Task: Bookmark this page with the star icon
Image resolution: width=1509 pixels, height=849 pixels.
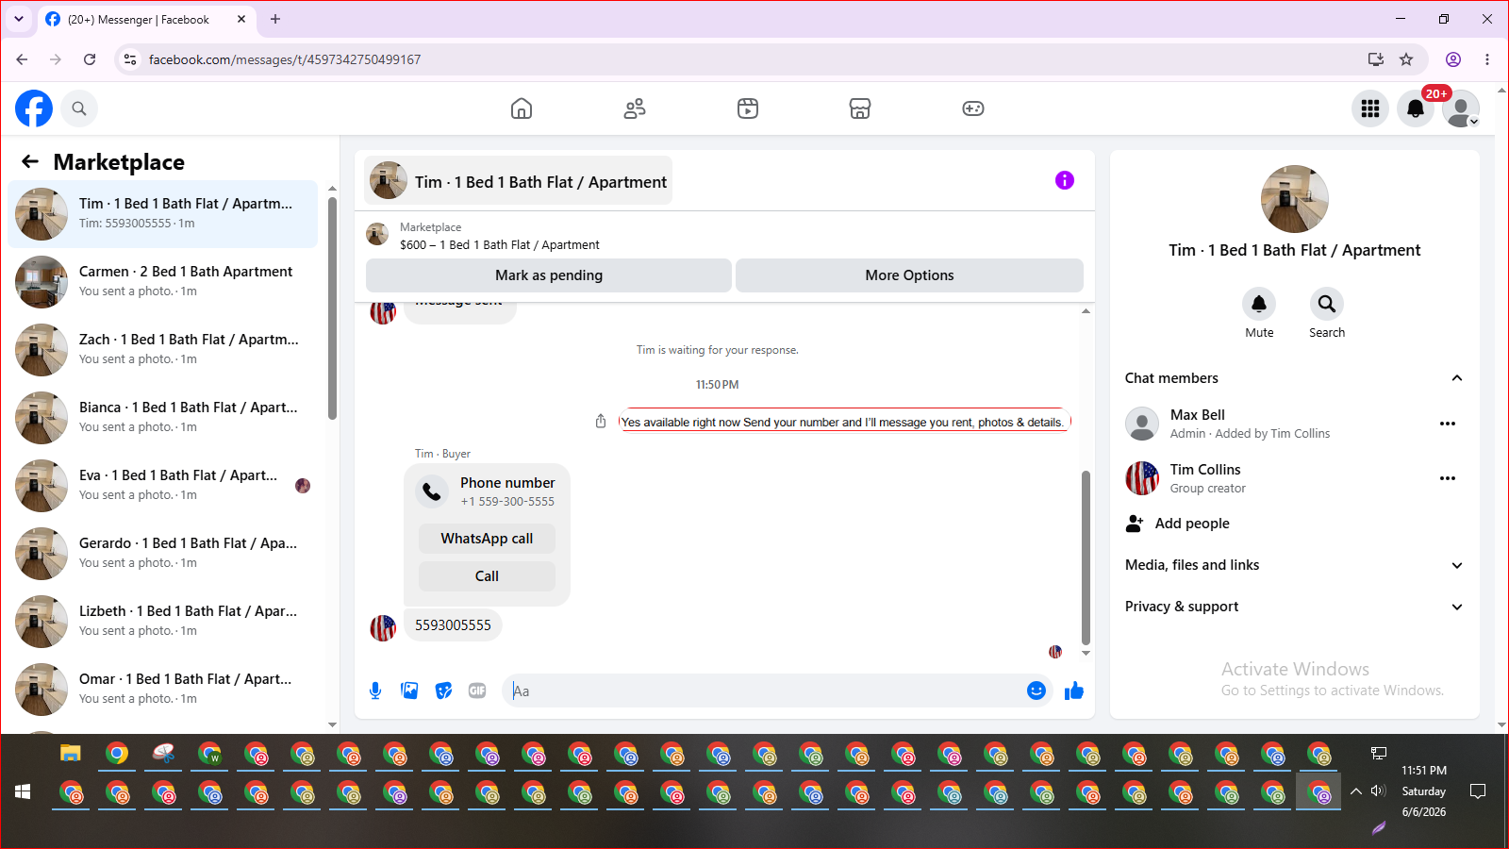Action: point(1406,59)
